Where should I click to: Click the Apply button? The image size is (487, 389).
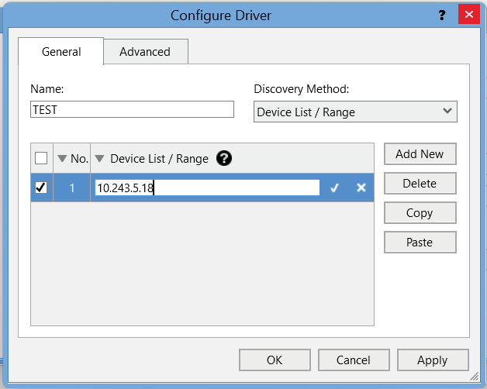432,360
